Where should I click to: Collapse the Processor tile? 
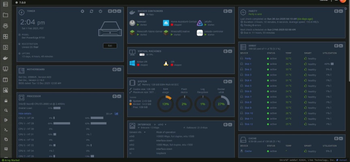[x=119, y=96]
